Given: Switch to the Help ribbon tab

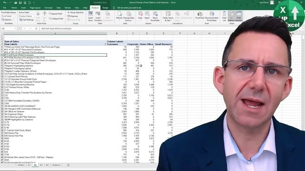Looking at the screenshot, I should [85, 8].
